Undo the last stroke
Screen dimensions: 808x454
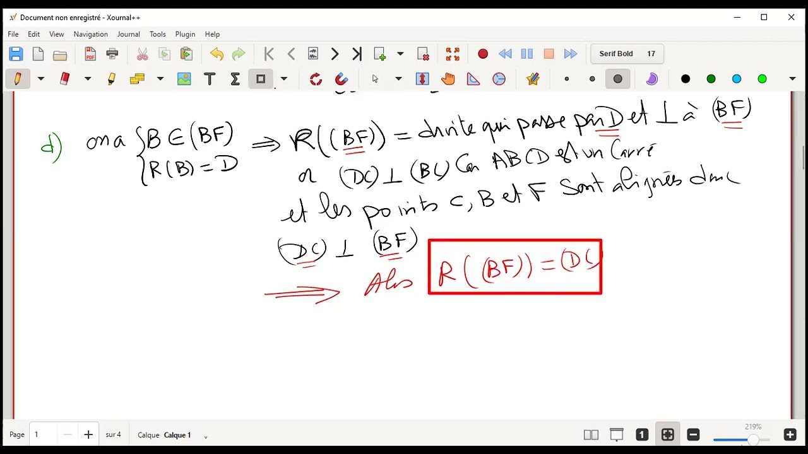pyautogui.click(x=217, y=54)
